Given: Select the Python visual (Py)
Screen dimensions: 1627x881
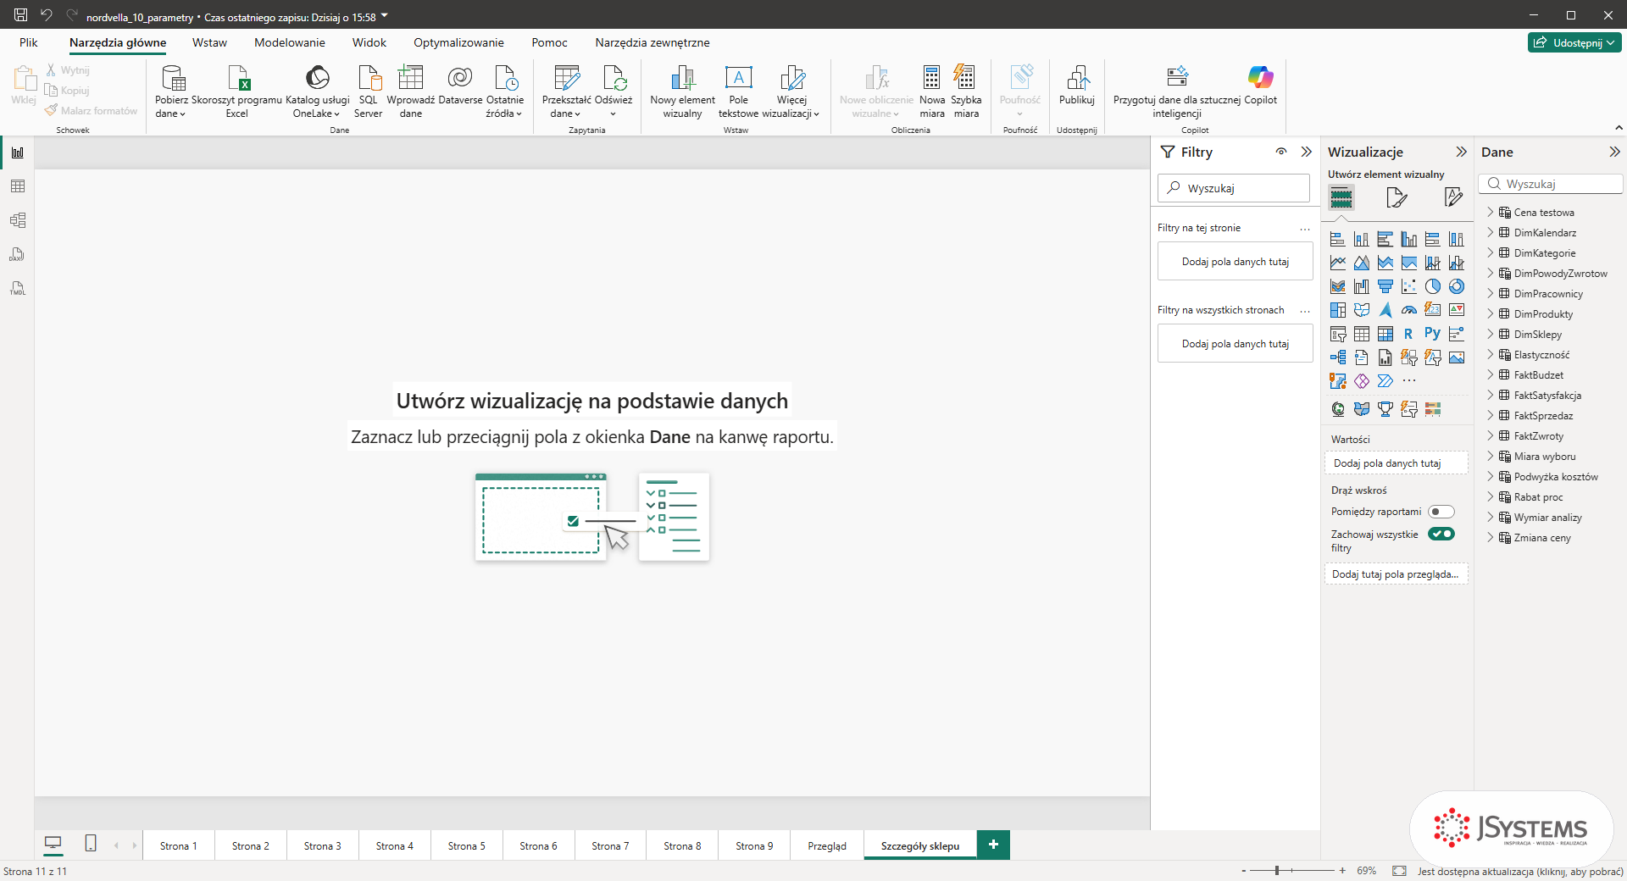Looking at the screenshot, I should 1432,334.
